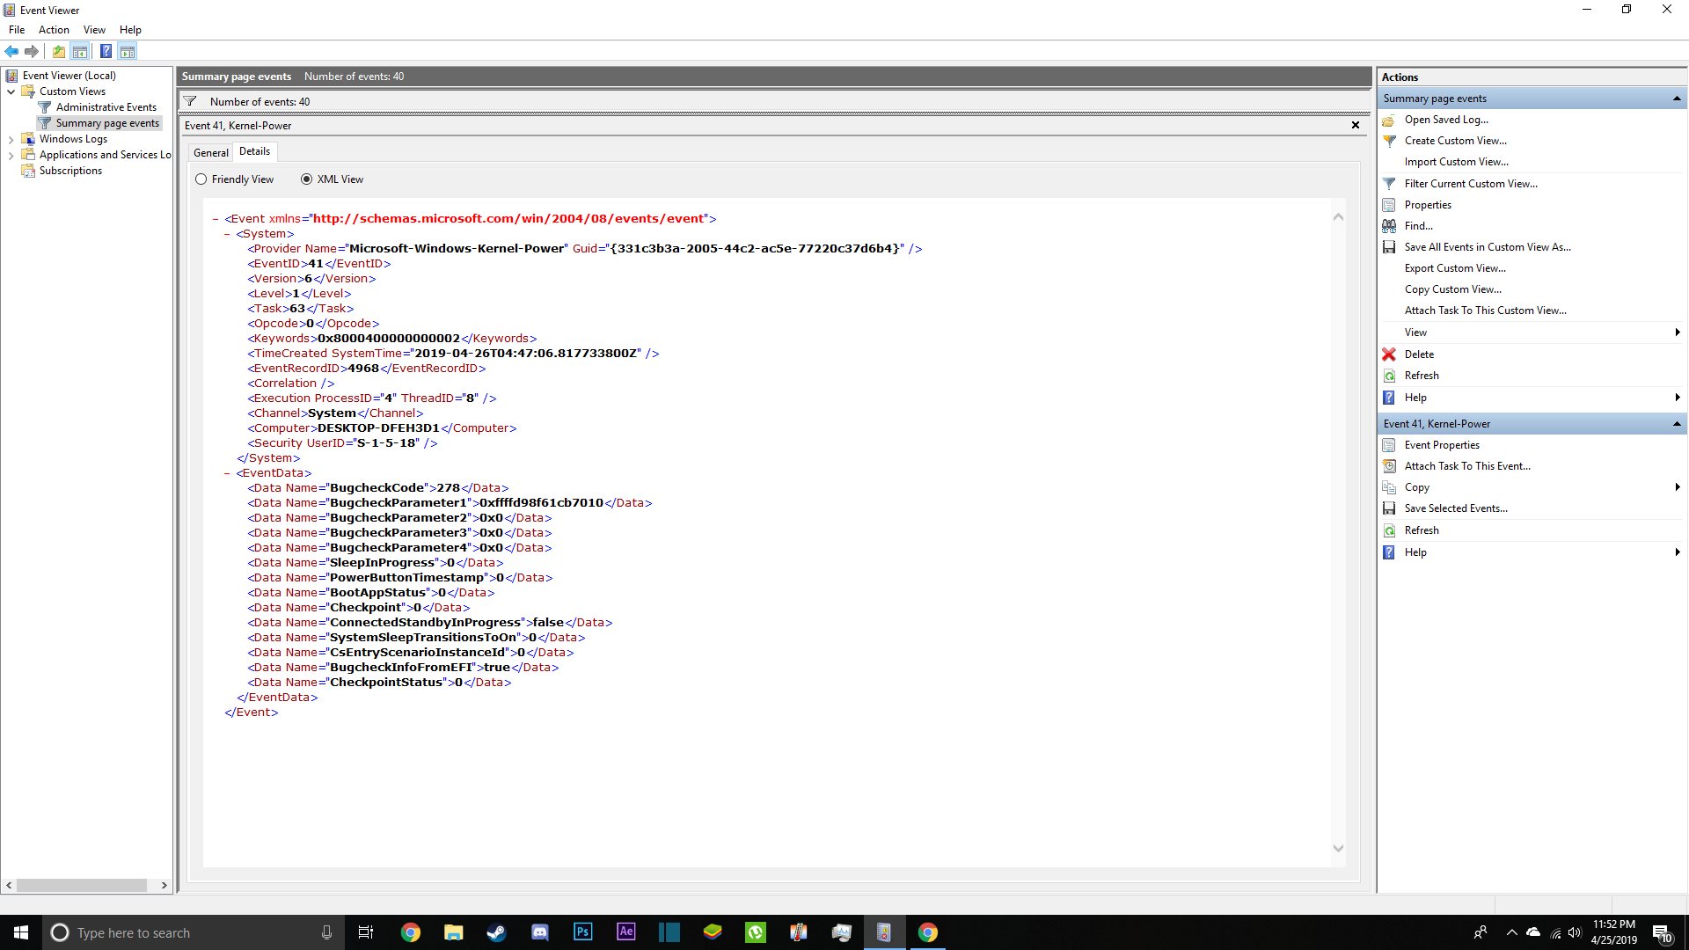Select the XML View radio button
Image resolution: width=1689 pixels, height=950 pixels.
pos(306,179)
